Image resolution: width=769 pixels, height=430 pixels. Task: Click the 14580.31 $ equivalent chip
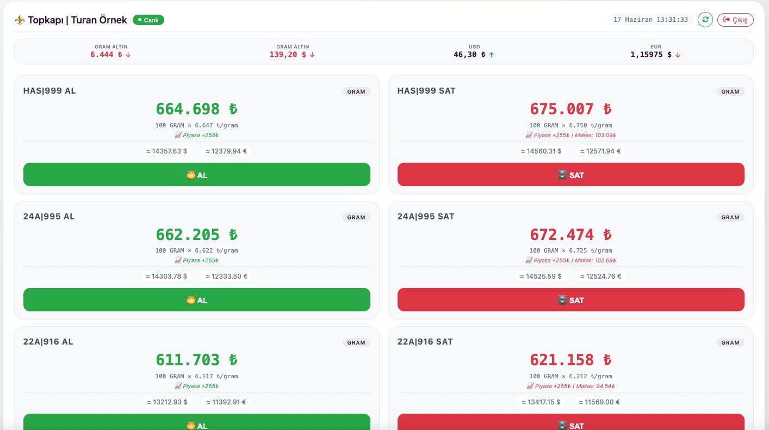539,151
